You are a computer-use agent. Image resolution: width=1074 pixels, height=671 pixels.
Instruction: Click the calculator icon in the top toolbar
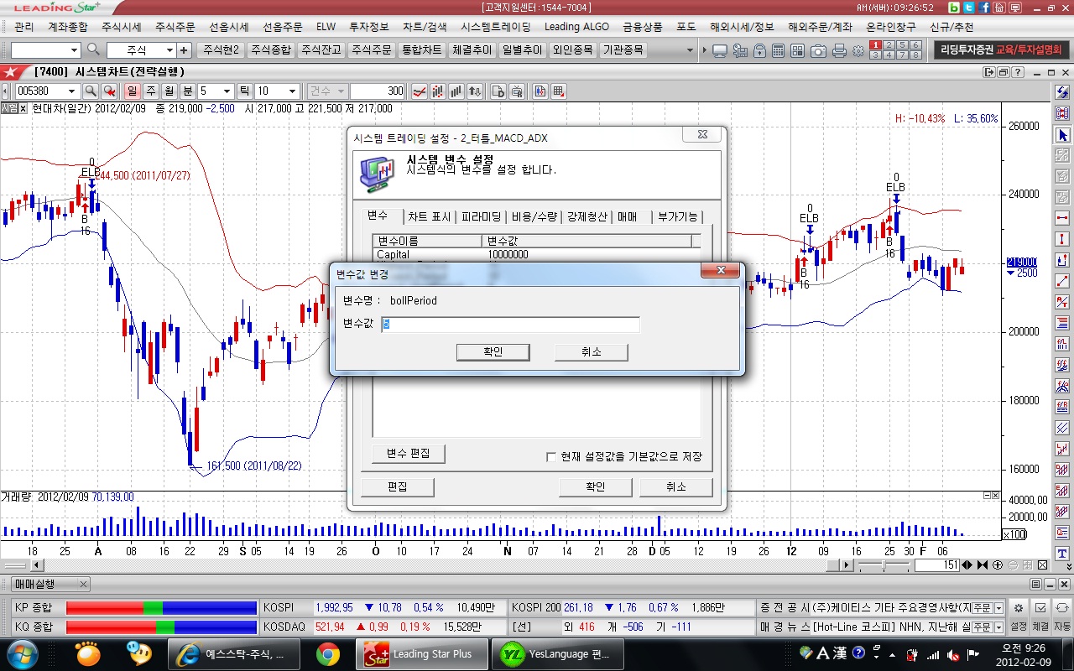coord(779,50)
